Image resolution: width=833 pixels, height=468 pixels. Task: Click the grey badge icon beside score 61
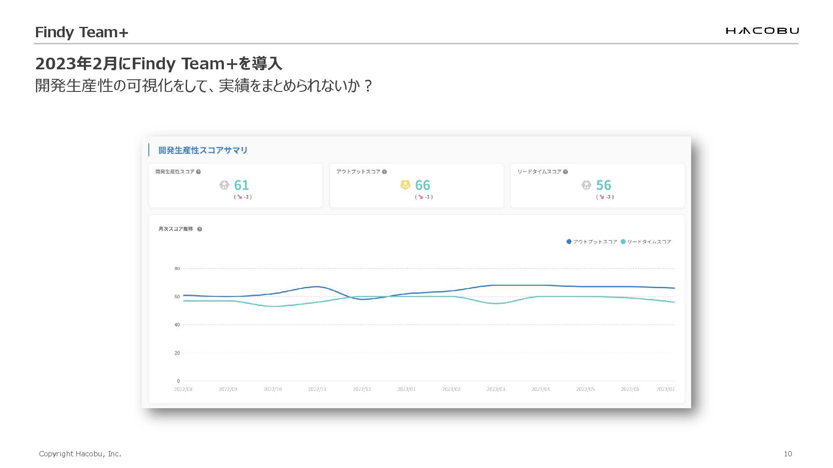point(224,185)
